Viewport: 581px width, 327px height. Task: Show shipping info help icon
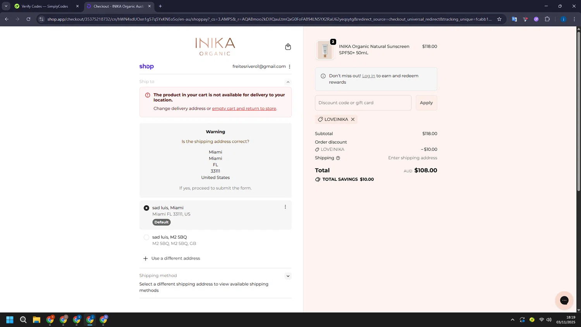coord(338,158)
